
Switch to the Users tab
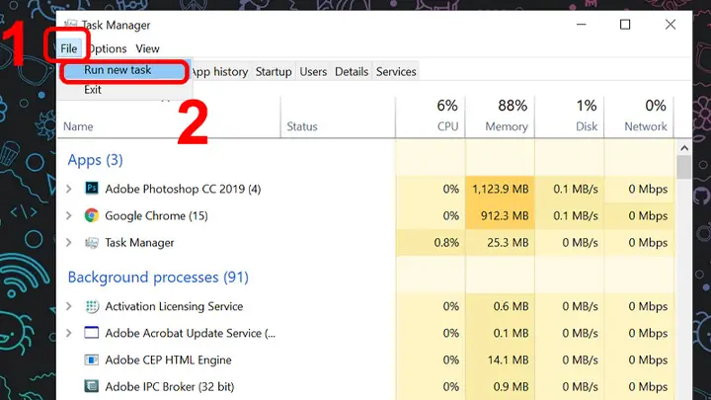(313, 72)
